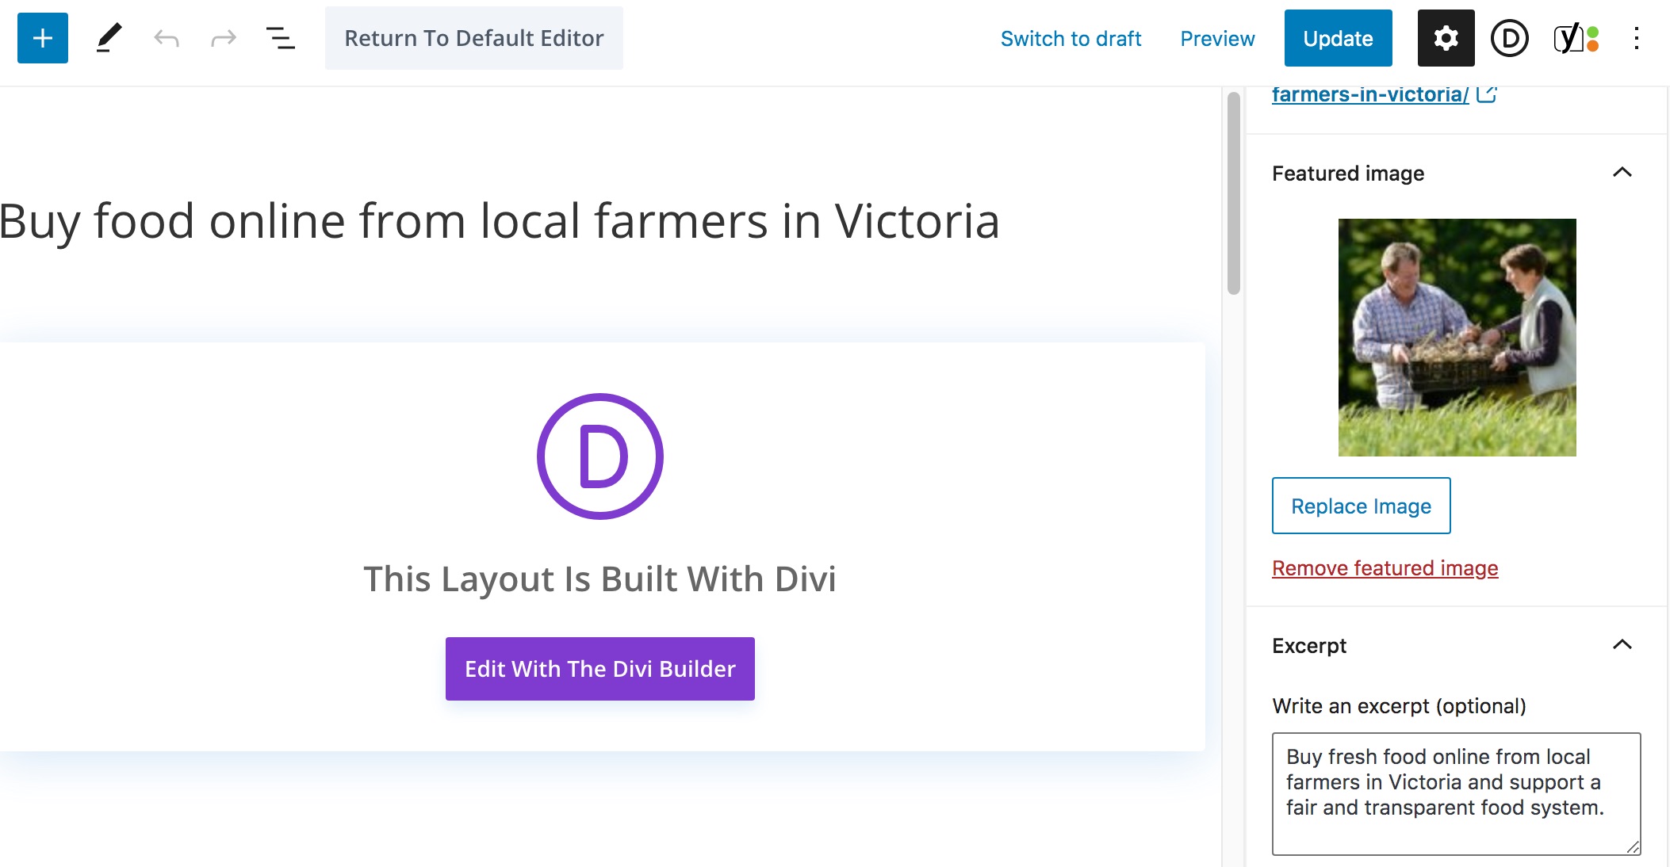Click the undo arrow icon
Screen dimensions: 1670x867
pos(167,38)
